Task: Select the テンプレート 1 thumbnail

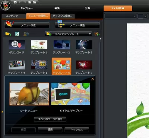Action: tap(39, 45)
